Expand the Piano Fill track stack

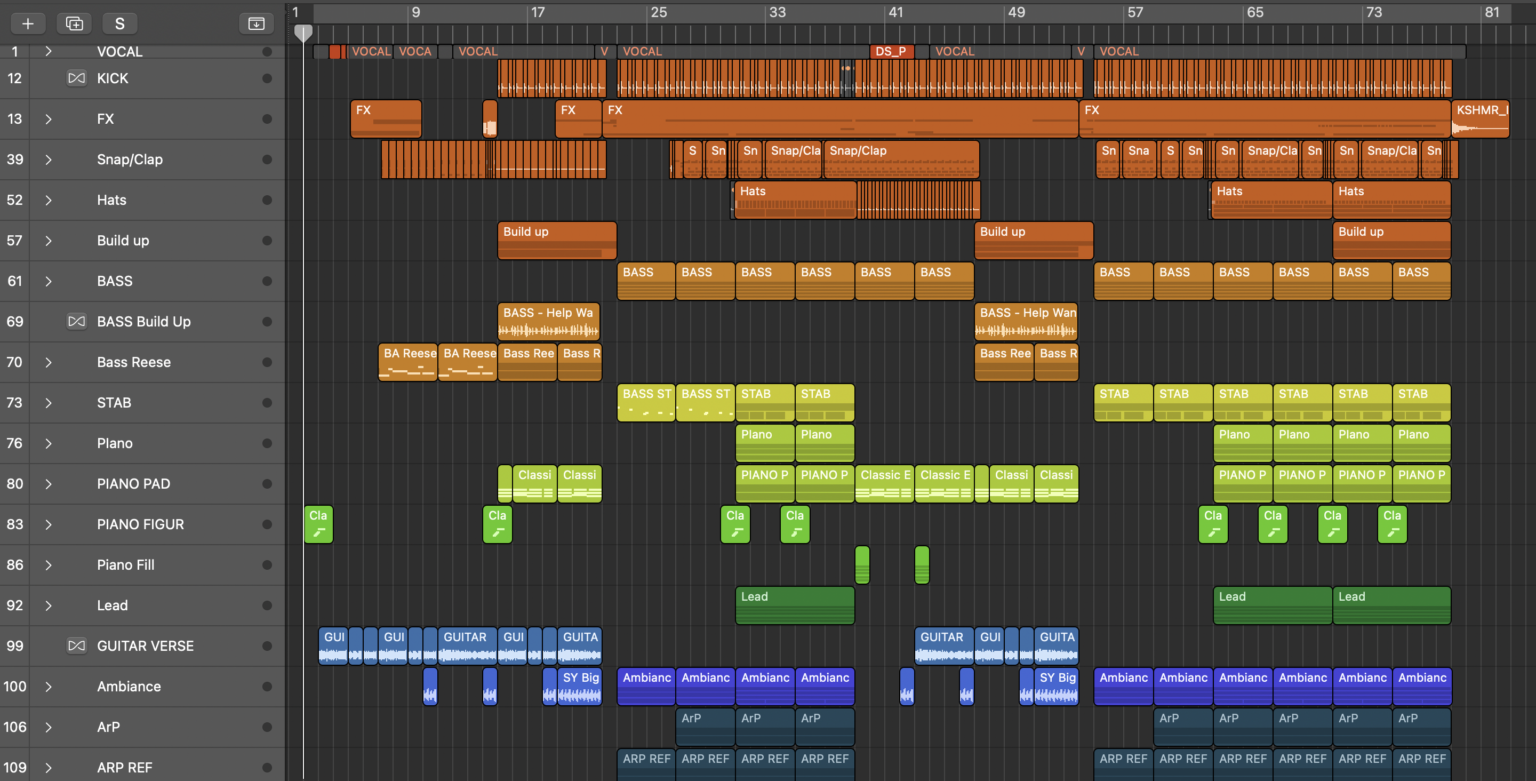[x=49, y=565]
